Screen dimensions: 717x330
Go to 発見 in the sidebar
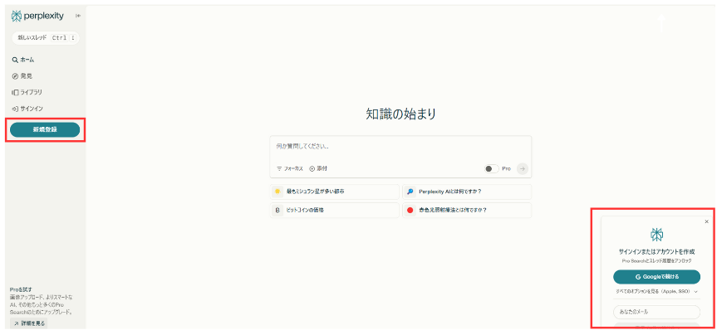[x=22, y=76]
